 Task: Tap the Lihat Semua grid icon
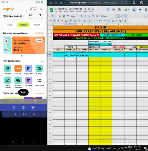pos(39,80)
